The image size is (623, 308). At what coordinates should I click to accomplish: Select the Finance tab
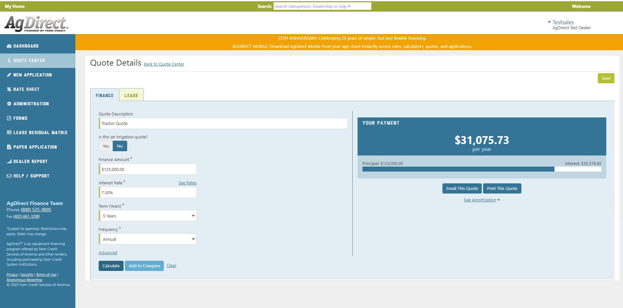click(105, 95)
